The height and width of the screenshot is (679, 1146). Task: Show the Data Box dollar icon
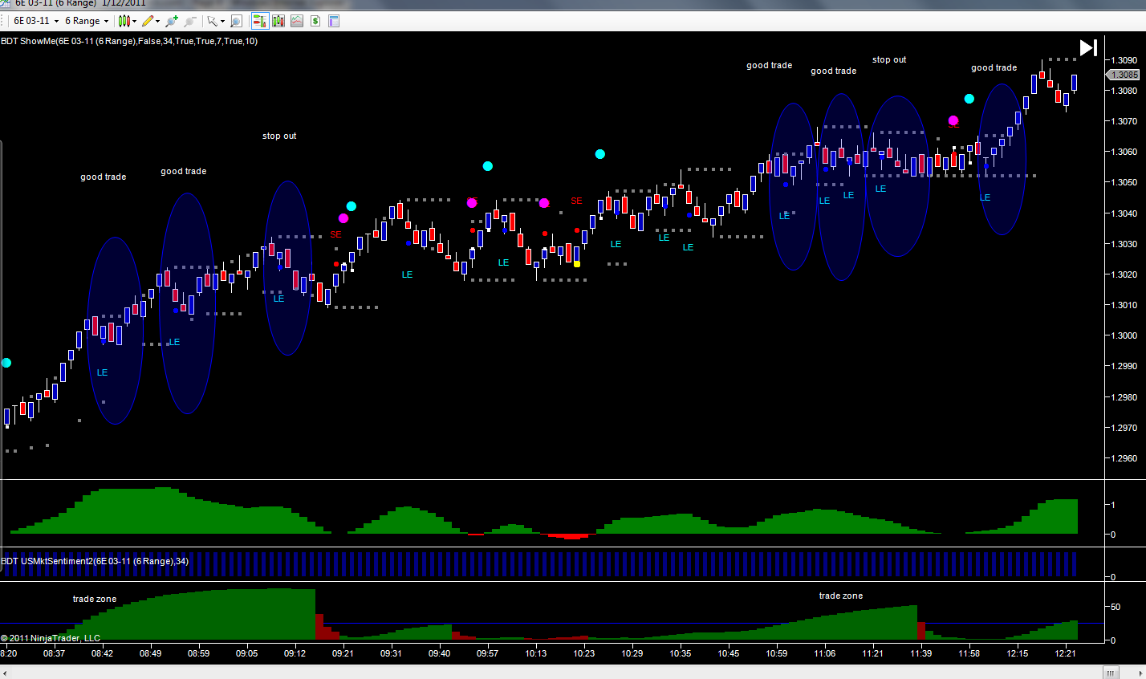pyautogui.click(x=315, y=21)
